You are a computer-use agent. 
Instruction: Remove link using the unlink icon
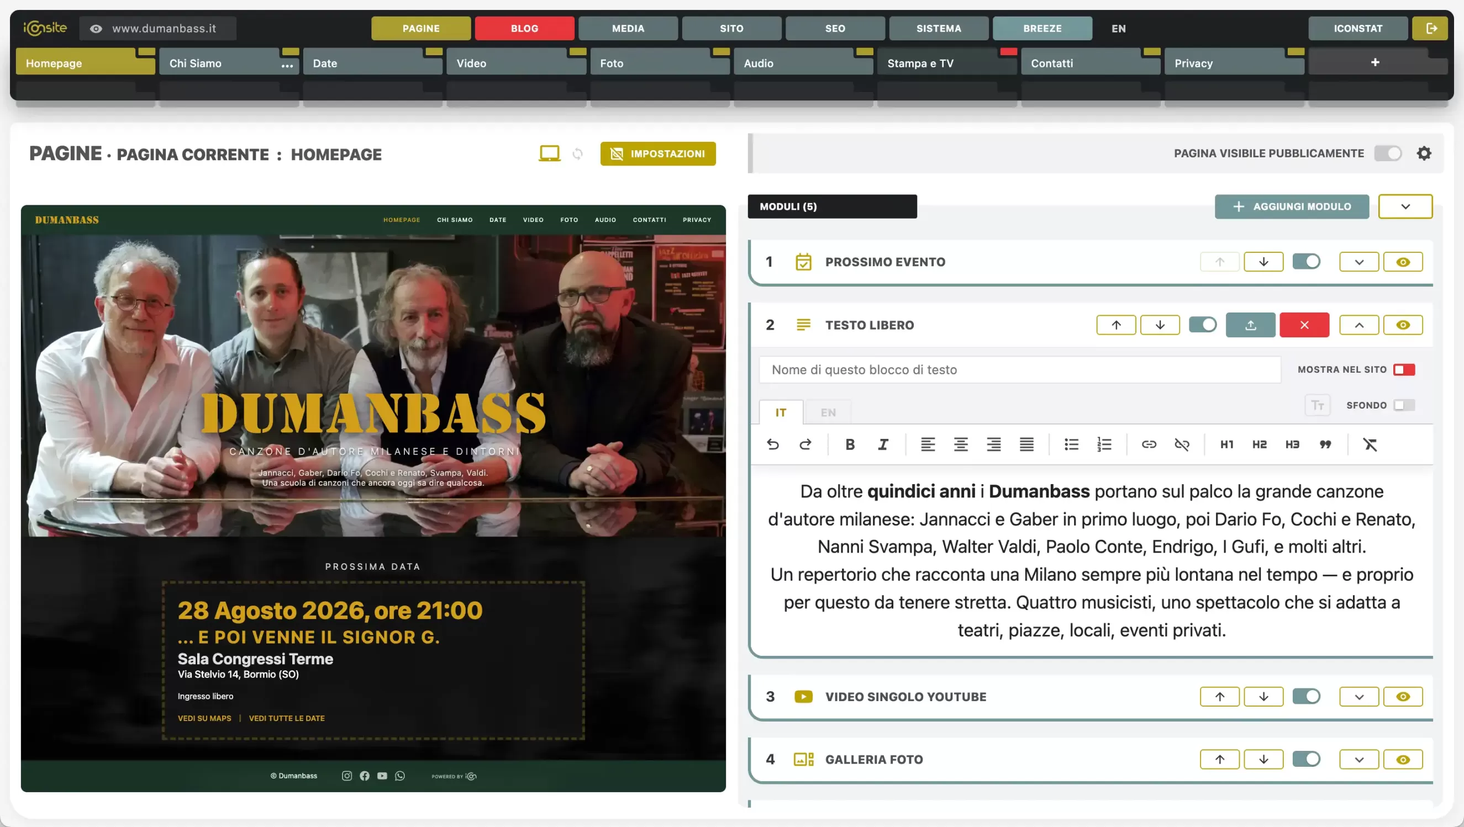[x=1182, y=444]
